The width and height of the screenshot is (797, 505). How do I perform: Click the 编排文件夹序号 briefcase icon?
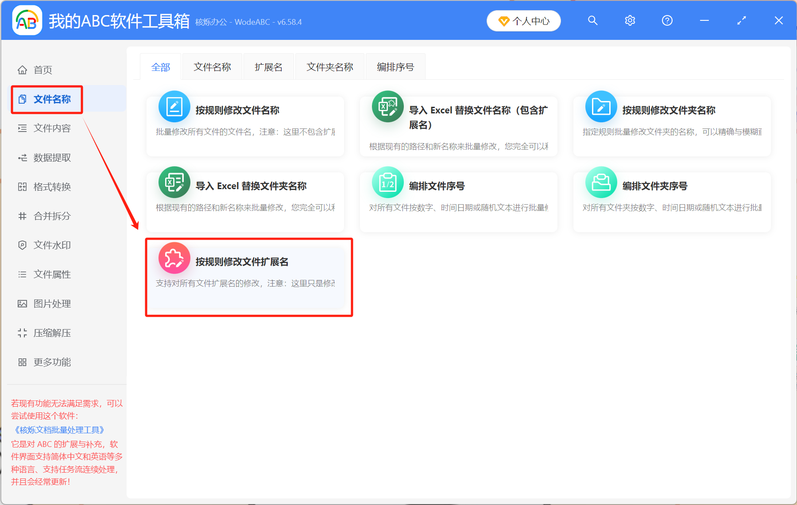[x=601, y=182]
